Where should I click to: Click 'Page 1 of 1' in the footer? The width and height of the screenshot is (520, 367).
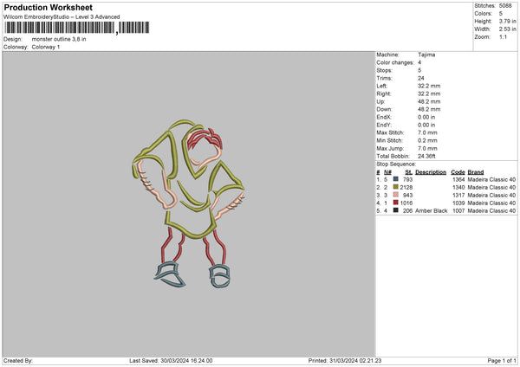[502, 361]
